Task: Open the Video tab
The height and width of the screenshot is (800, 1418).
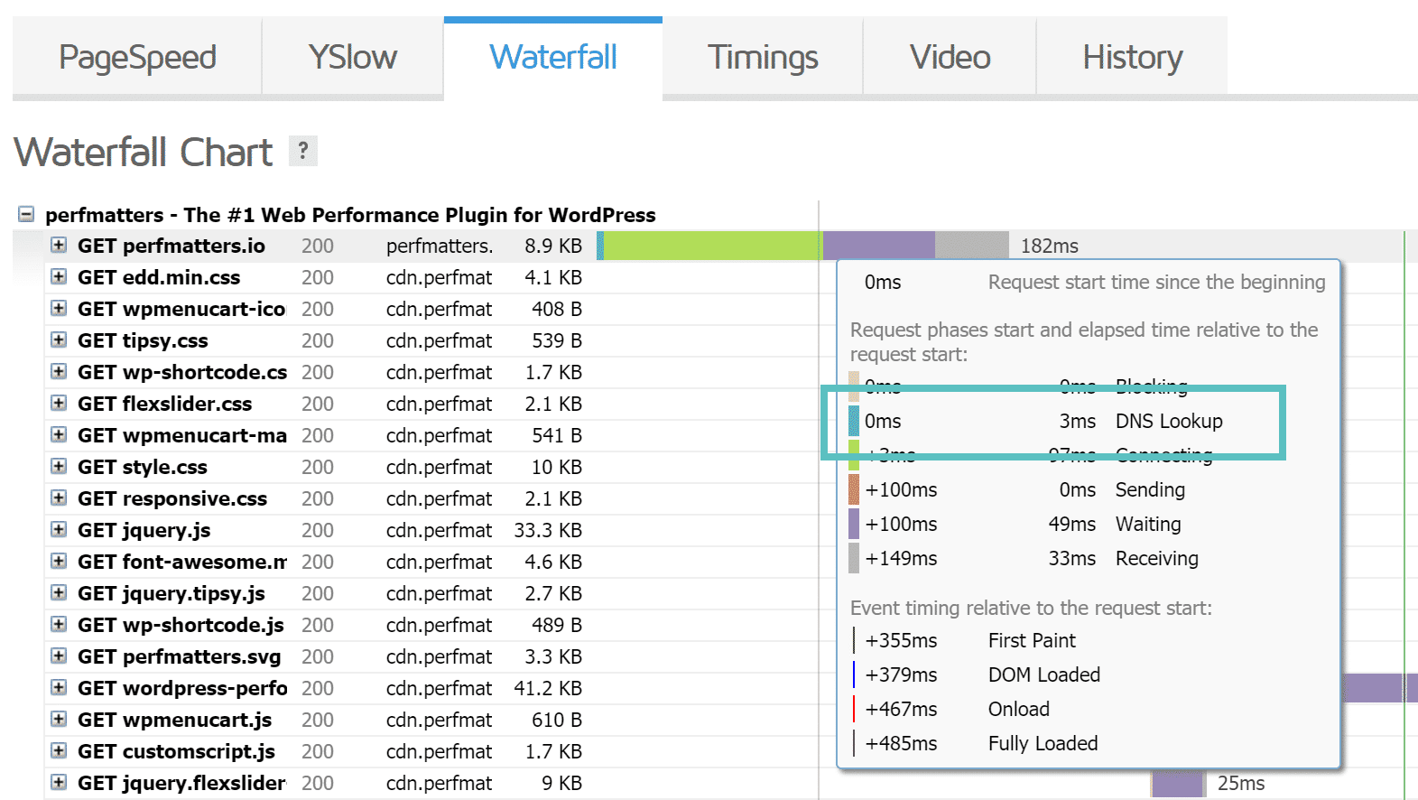Action: (x=950, y=58)
